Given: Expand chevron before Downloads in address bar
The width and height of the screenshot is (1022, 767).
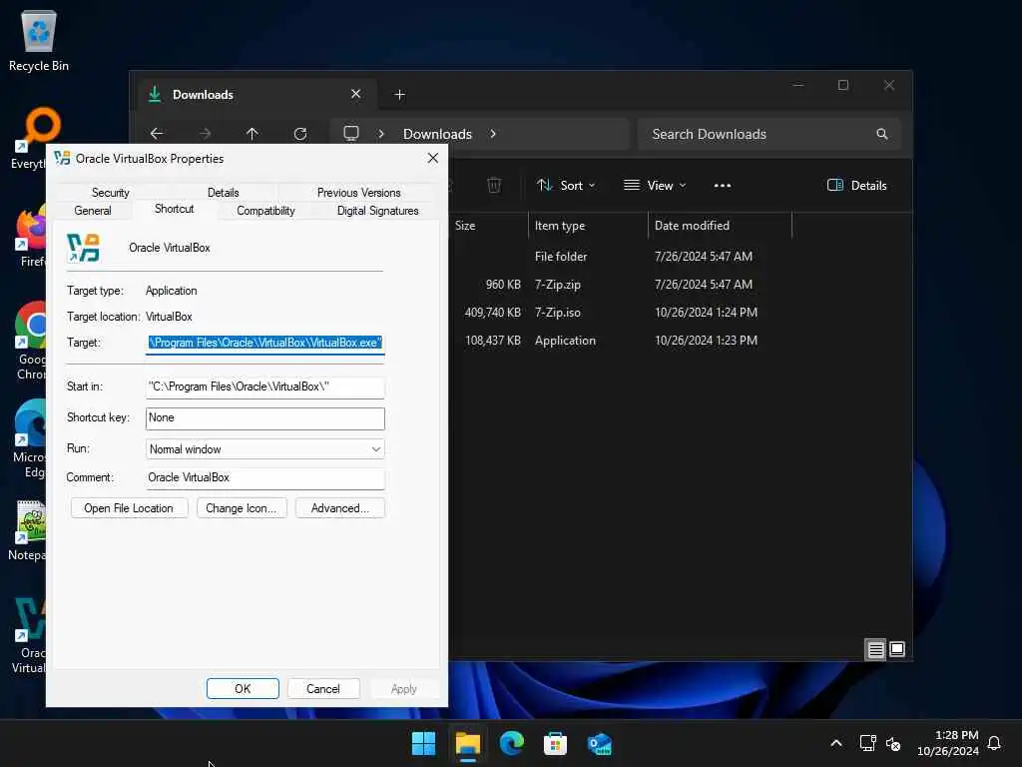Looking at the screenshot, I should (x=381, y=134).
